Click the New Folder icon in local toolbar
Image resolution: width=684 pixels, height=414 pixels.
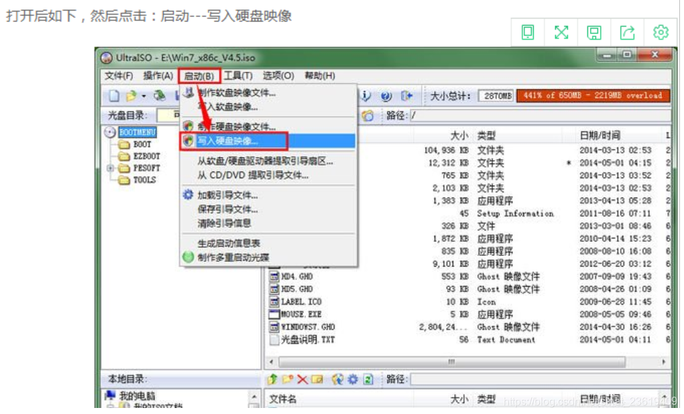(x=288, y=379)
